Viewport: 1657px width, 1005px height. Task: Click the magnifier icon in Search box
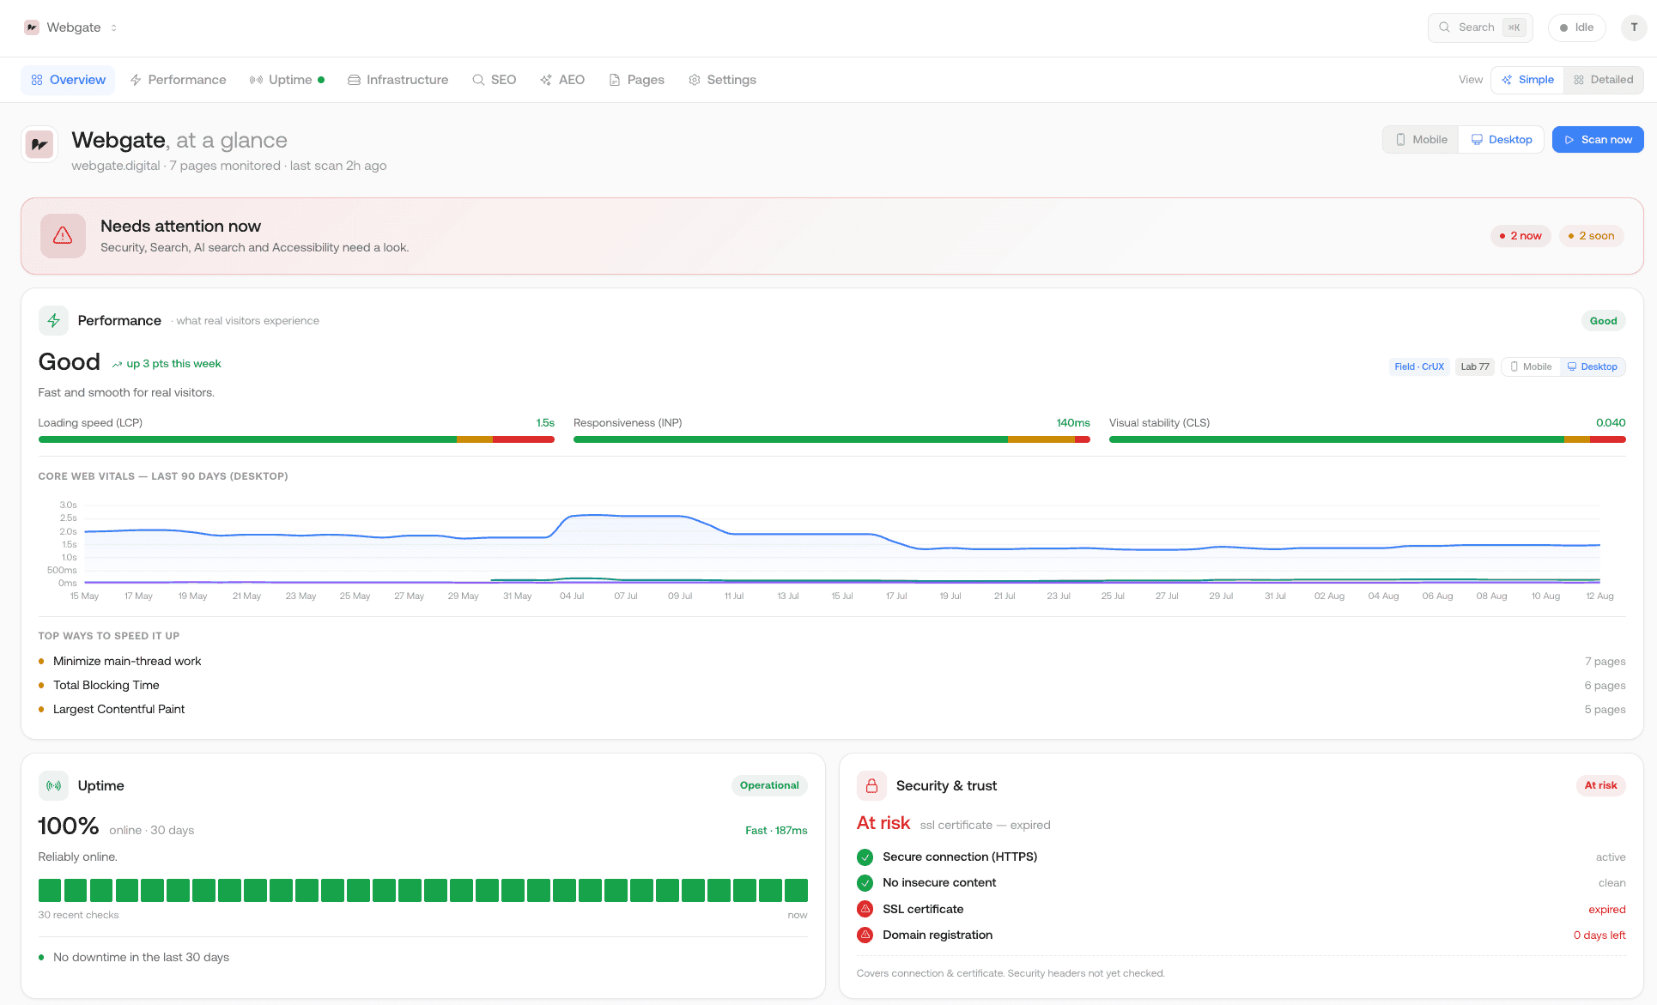click(x=1445, y=27)
